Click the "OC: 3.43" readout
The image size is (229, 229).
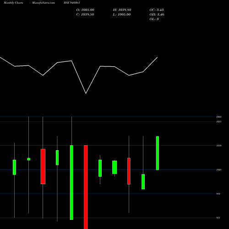[x=157, y=10]
